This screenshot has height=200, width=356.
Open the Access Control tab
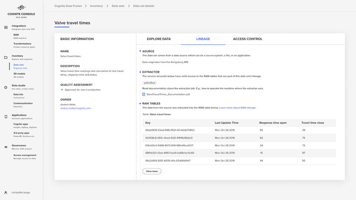click(247, 39)
